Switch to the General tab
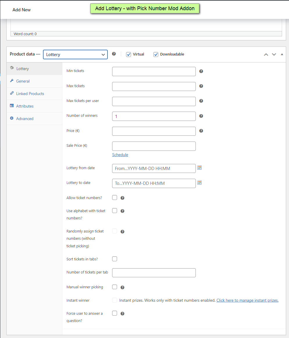This screenshot has width=289, height=338. [x=23, y=81]
